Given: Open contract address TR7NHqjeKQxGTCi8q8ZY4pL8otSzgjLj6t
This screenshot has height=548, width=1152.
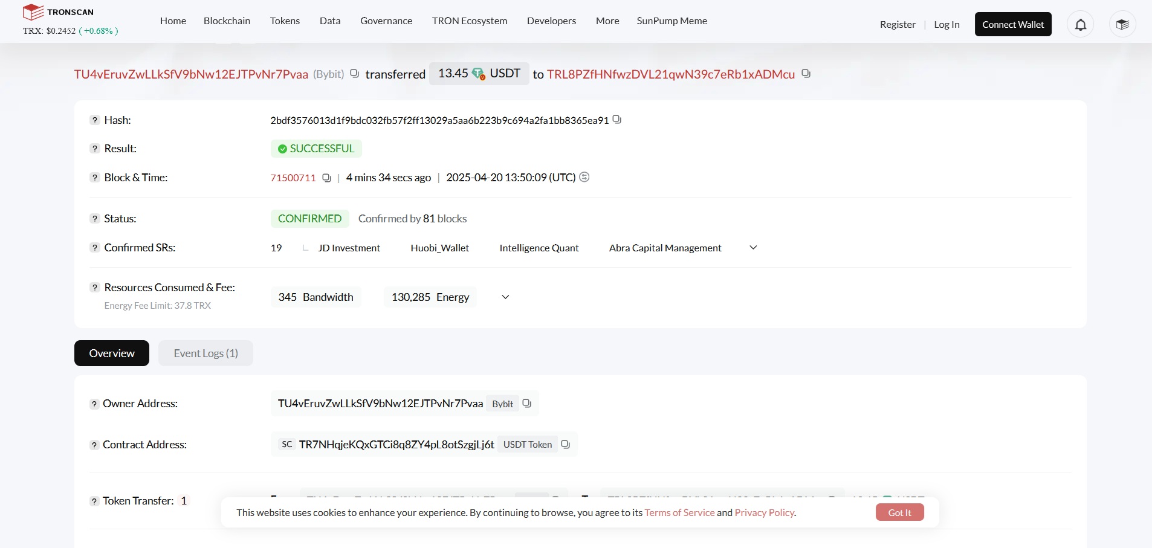Looking at the screenshot, I should pos(396,445).
